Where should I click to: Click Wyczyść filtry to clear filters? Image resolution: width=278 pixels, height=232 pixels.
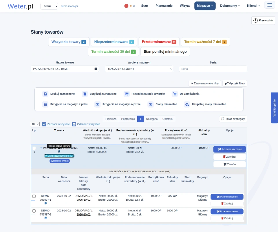235,83
